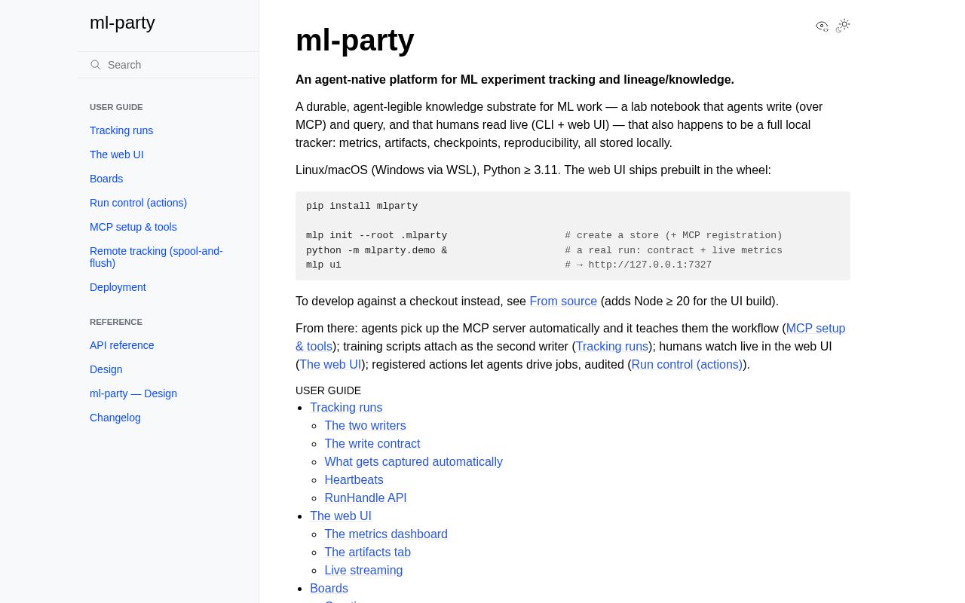
Task: Open The write contract section link
Action: 372,444
